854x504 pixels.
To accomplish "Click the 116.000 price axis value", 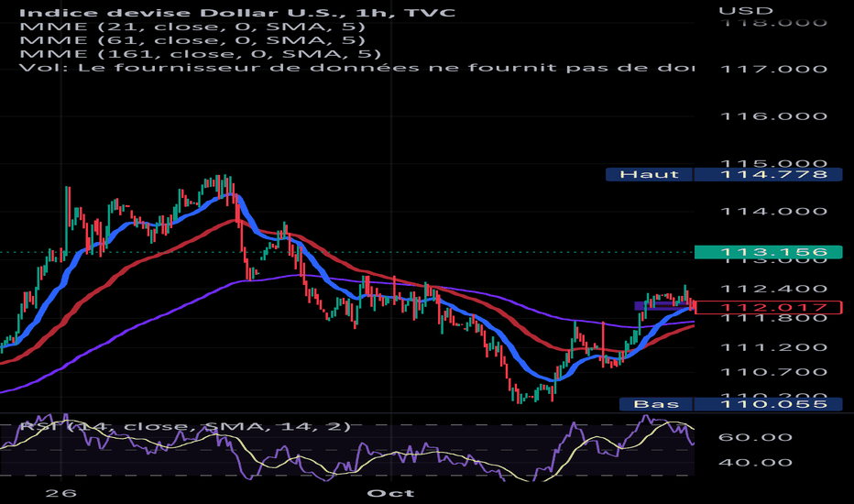I will coord(774,116).
